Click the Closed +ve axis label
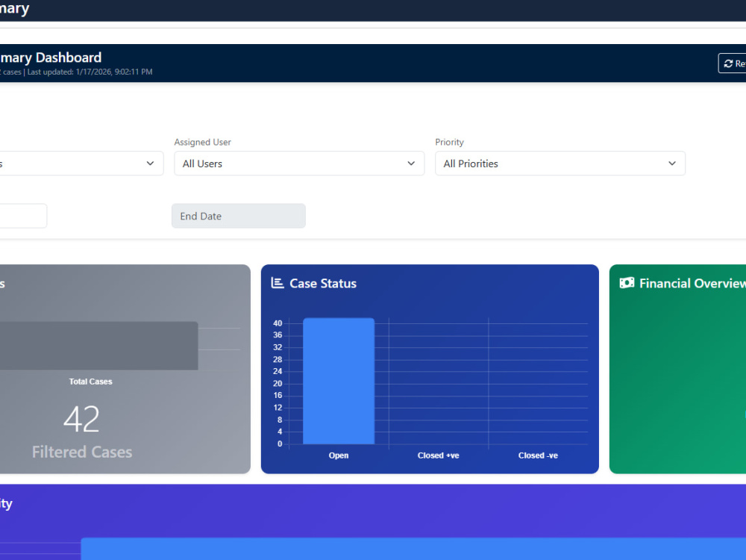 click(x=438, y=455)
